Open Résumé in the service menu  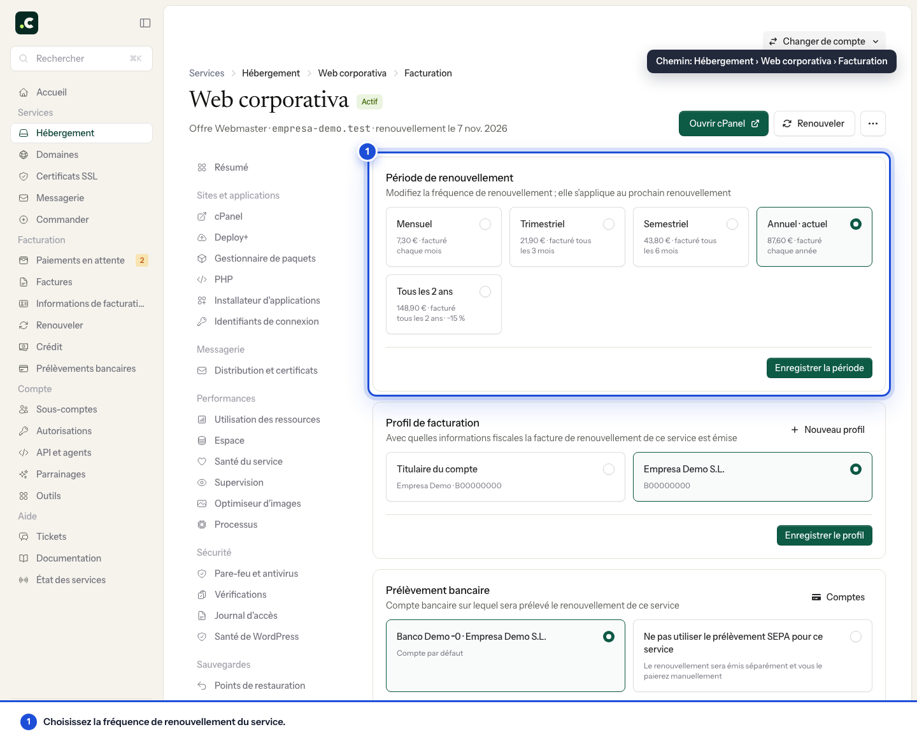231,167
